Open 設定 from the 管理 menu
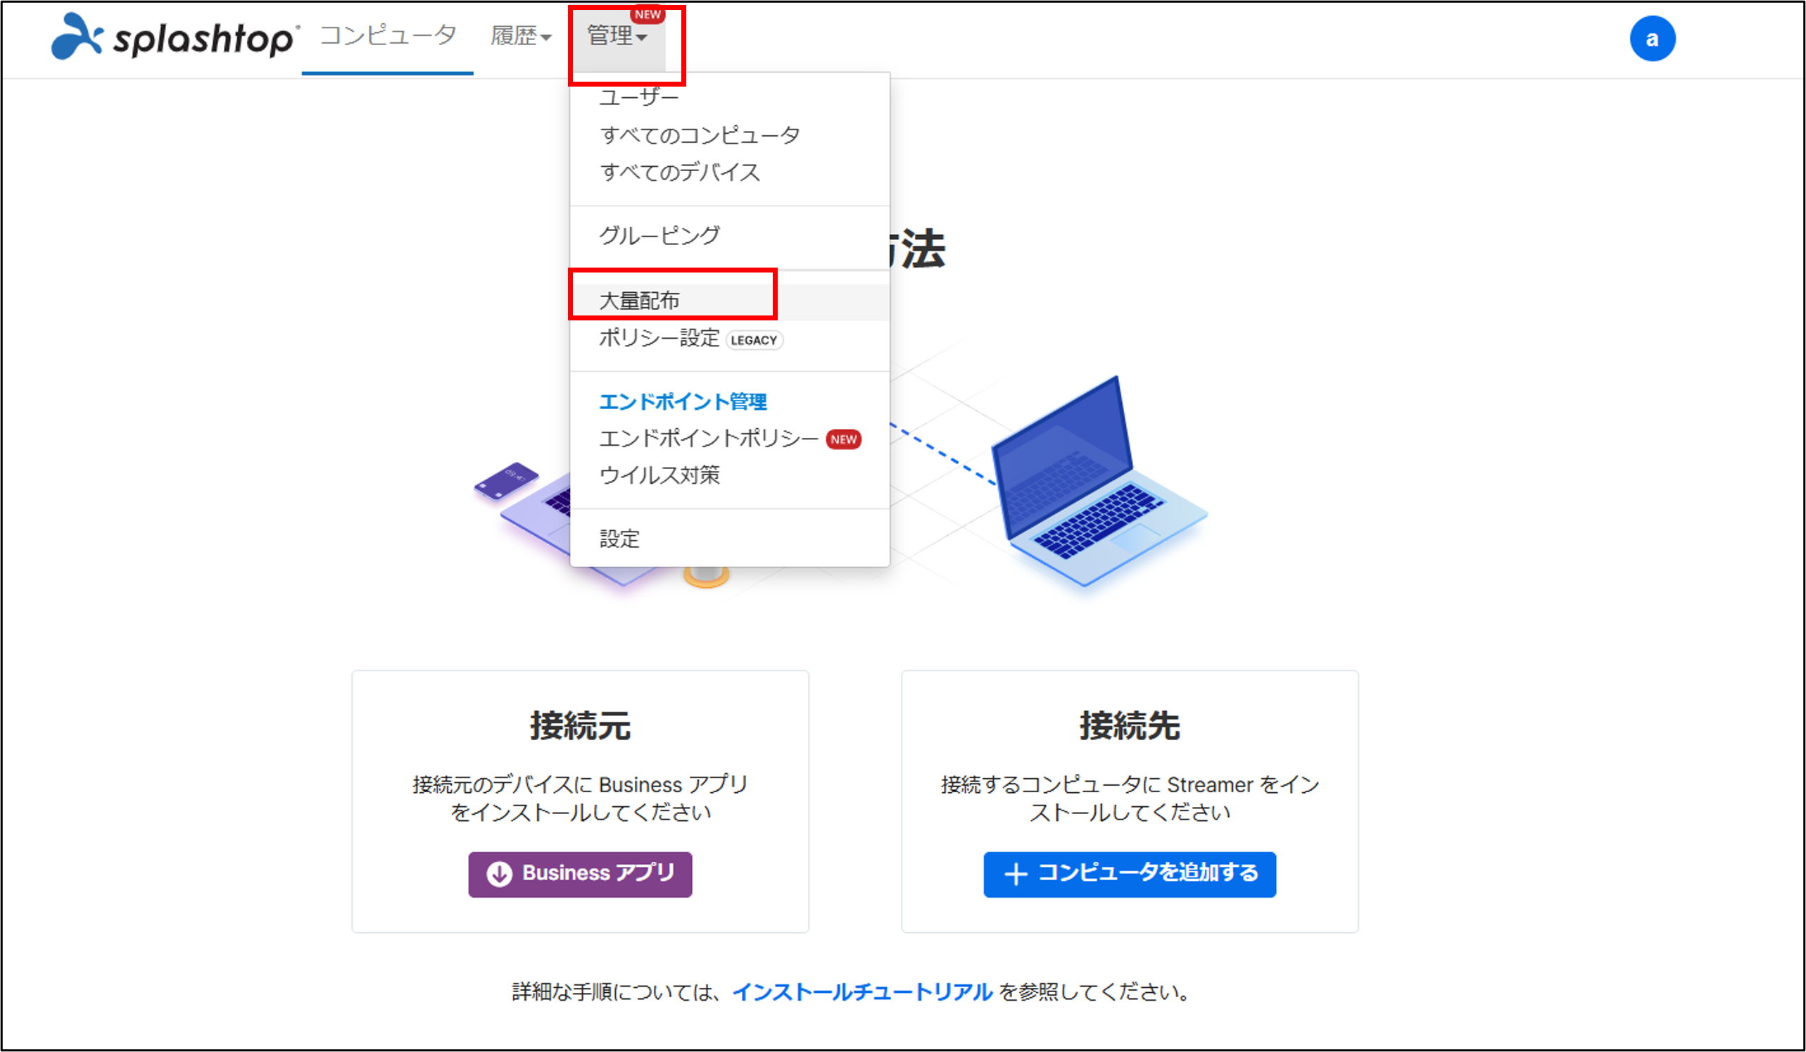1806x1052 pixels. point(619,539)
